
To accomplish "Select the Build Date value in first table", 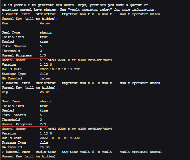I will 60,69.
